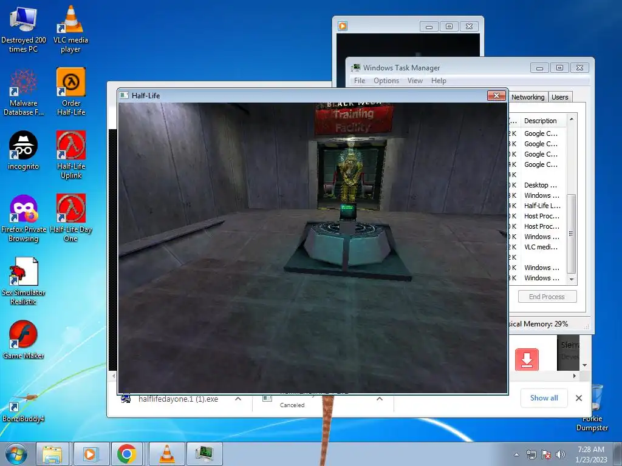The image size is (622, 466).
Task: Open Action Center flag tray icon
Action: coord(546,454)
